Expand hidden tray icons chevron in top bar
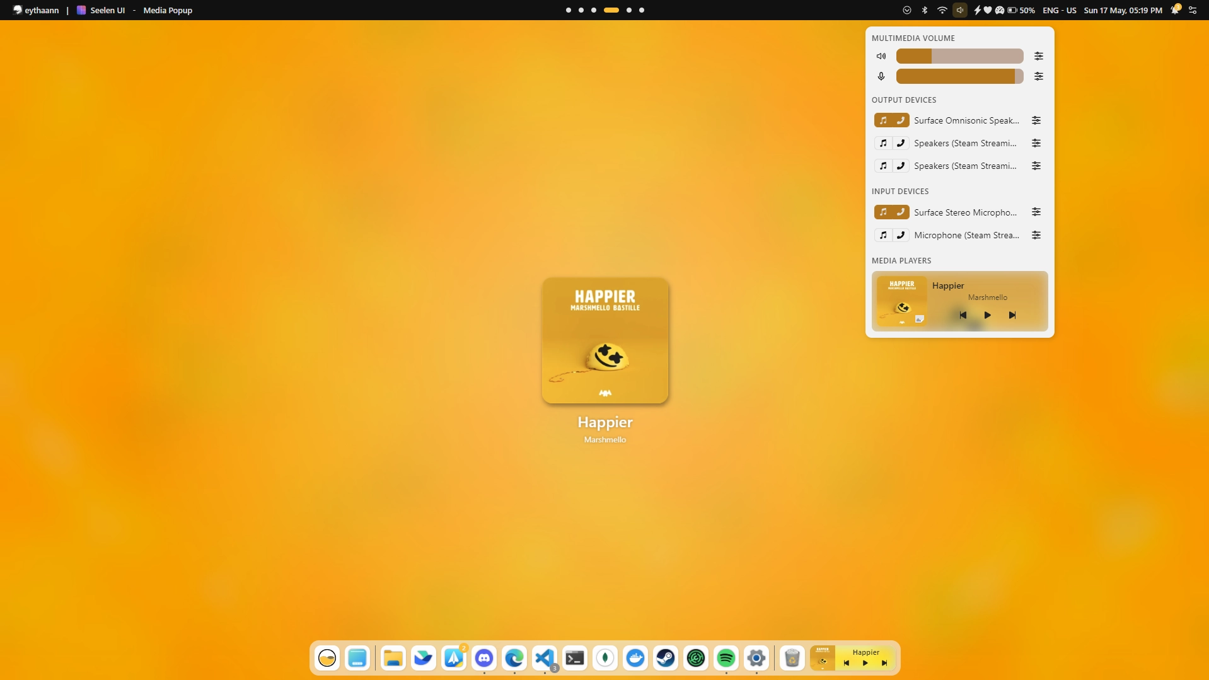Screen dimensions: 1209x680 click(x=907, y=10)
